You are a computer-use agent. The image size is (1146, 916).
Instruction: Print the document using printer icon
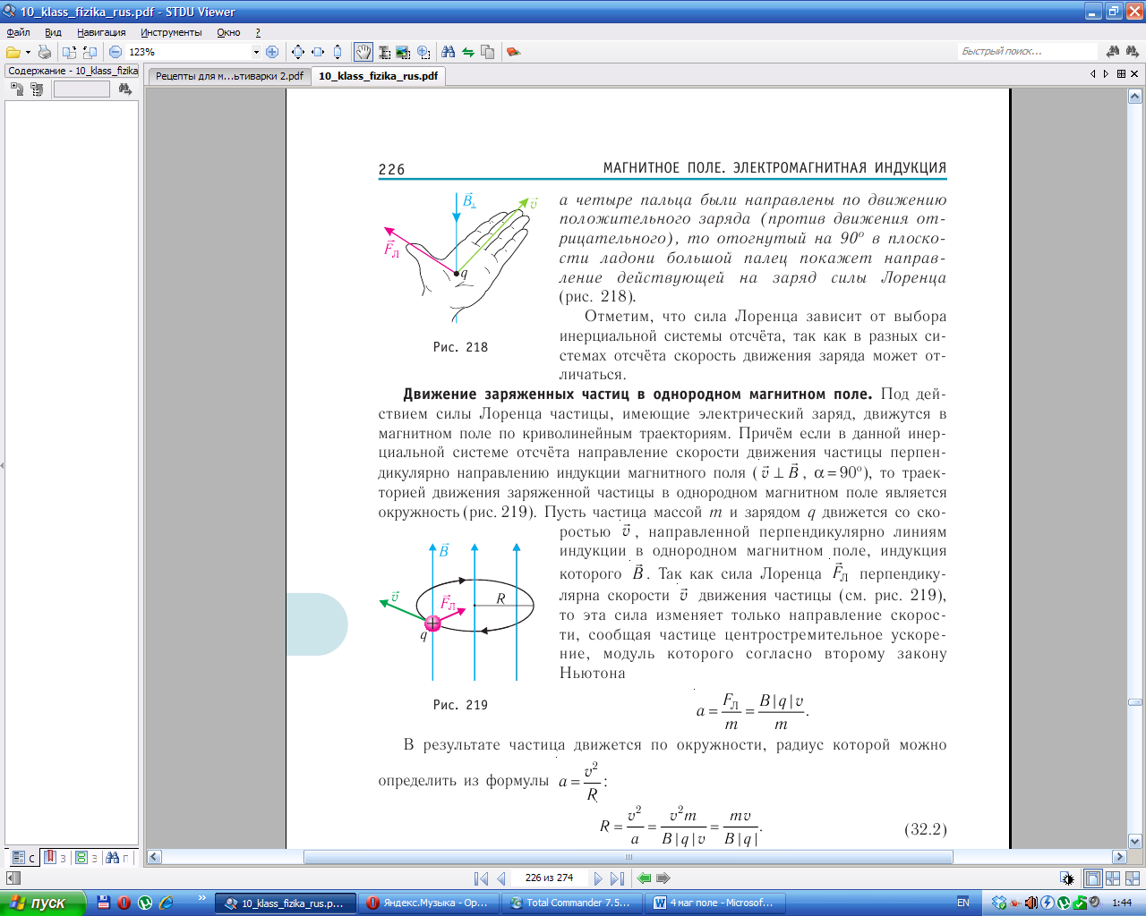tap(44, 52)
